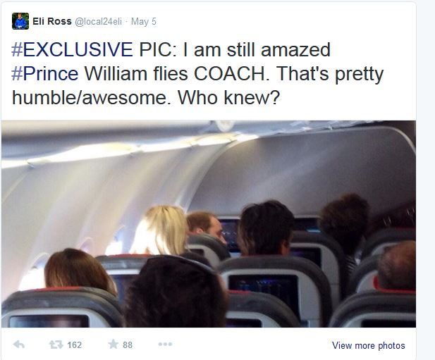Click the favorite count 88

tap(128, 345)
